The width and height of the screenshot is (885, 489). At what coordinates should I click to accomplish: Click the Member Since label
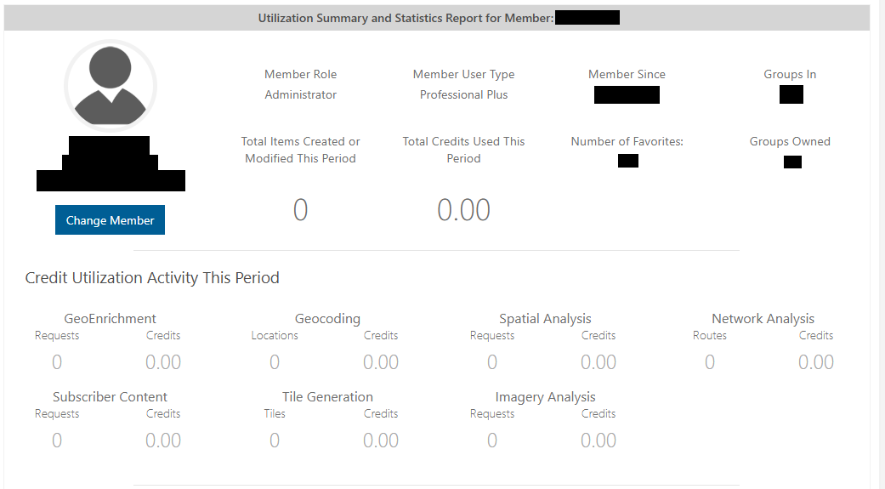point(627,75)
